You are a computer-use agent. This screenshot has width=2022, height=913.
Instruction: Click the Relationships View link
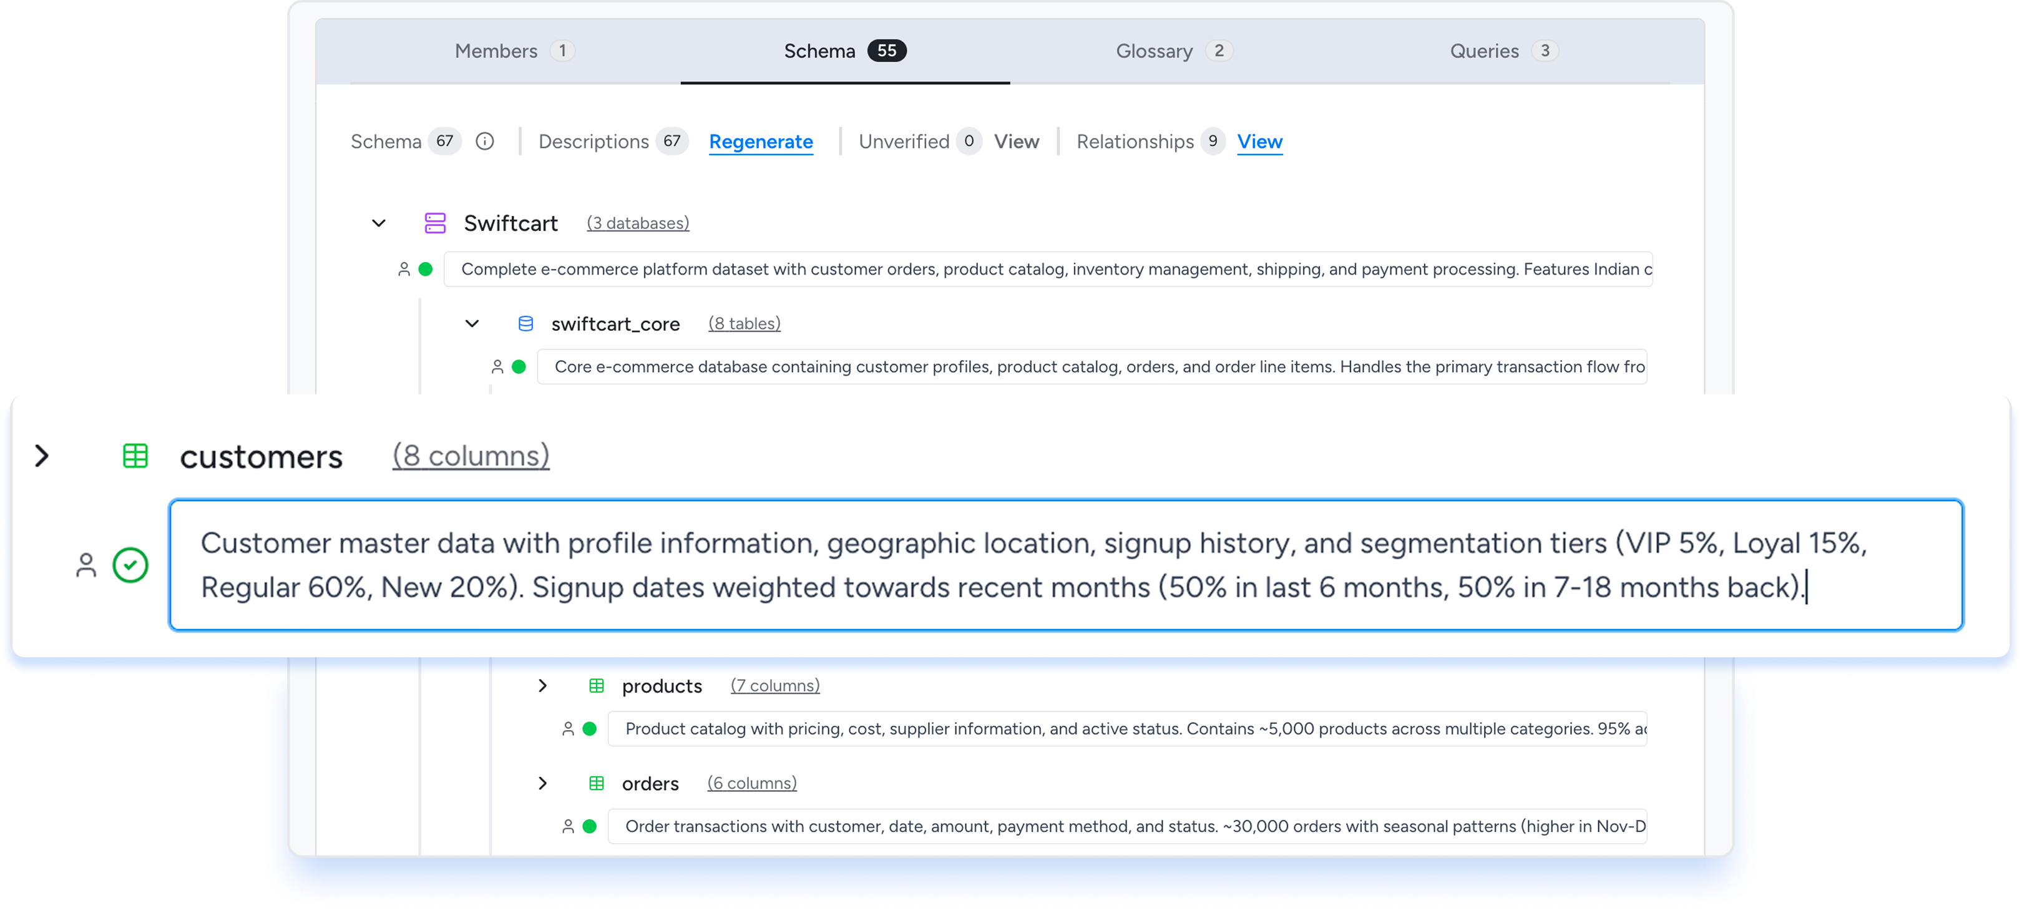pyautogui.click(x=1259, y=141)
